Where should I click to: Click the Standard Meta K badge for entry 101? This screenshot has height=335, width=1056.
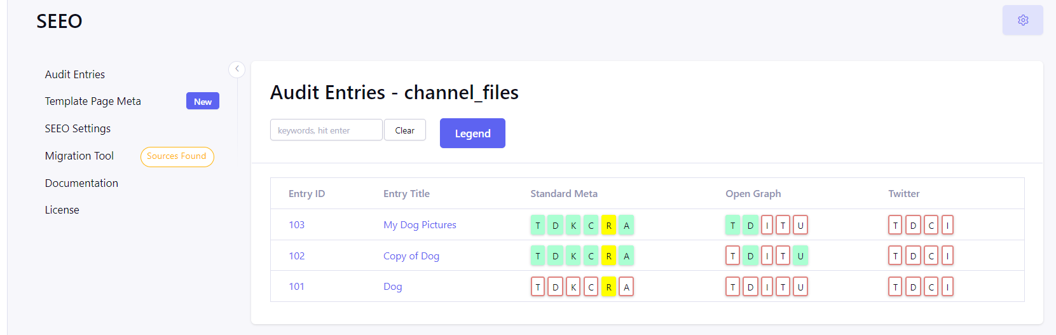(573, 287)
